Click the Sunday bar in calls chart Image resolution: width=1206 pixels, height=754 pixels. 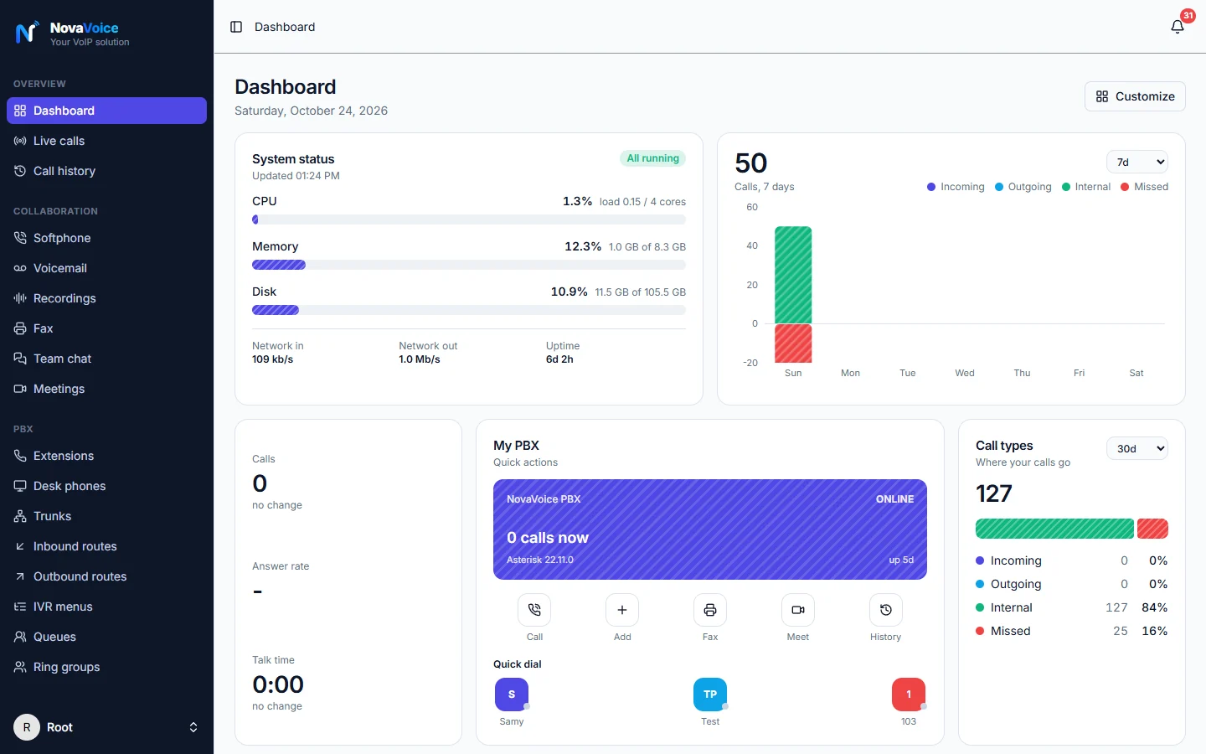click(x=793, y=294)
